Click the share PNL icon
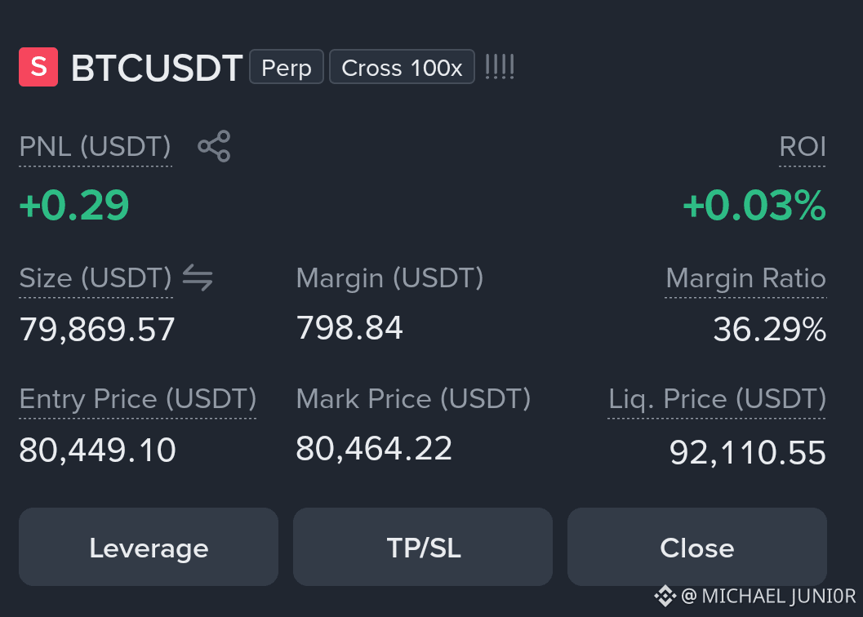 214,146
